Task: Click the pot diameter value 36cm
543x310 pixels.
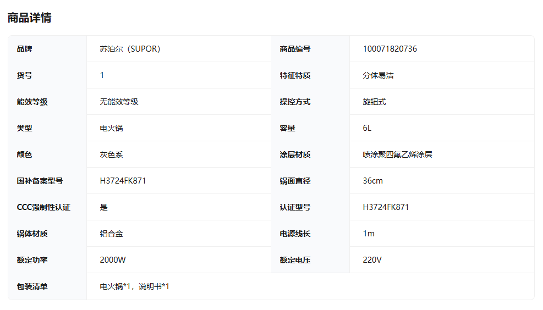Action: [372, 181]
